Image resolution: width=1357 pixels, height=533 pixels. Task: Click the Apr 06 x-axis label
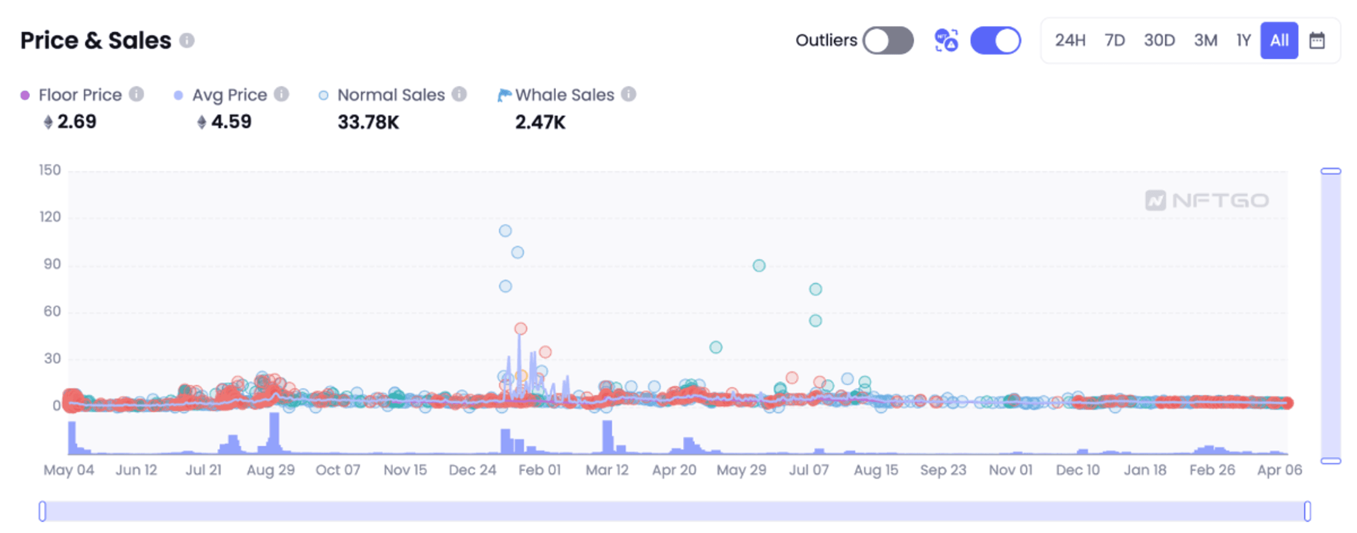1279,470
